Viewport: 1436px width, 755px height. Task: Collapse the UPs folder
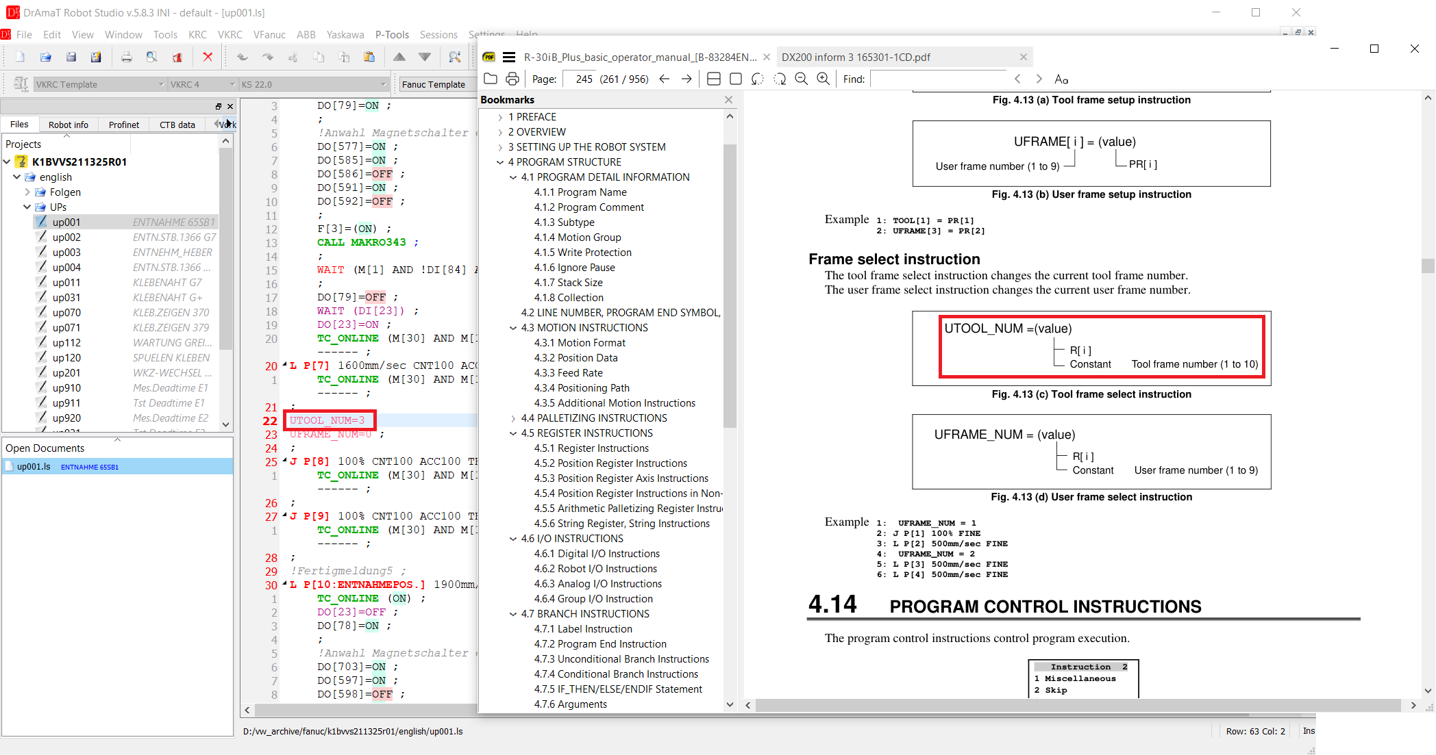coord(27,207)
